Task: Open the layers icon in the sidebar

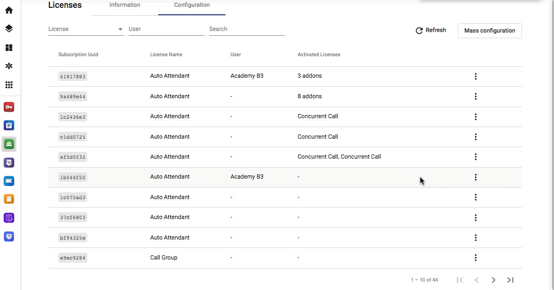Action: (x=9, y=28)
